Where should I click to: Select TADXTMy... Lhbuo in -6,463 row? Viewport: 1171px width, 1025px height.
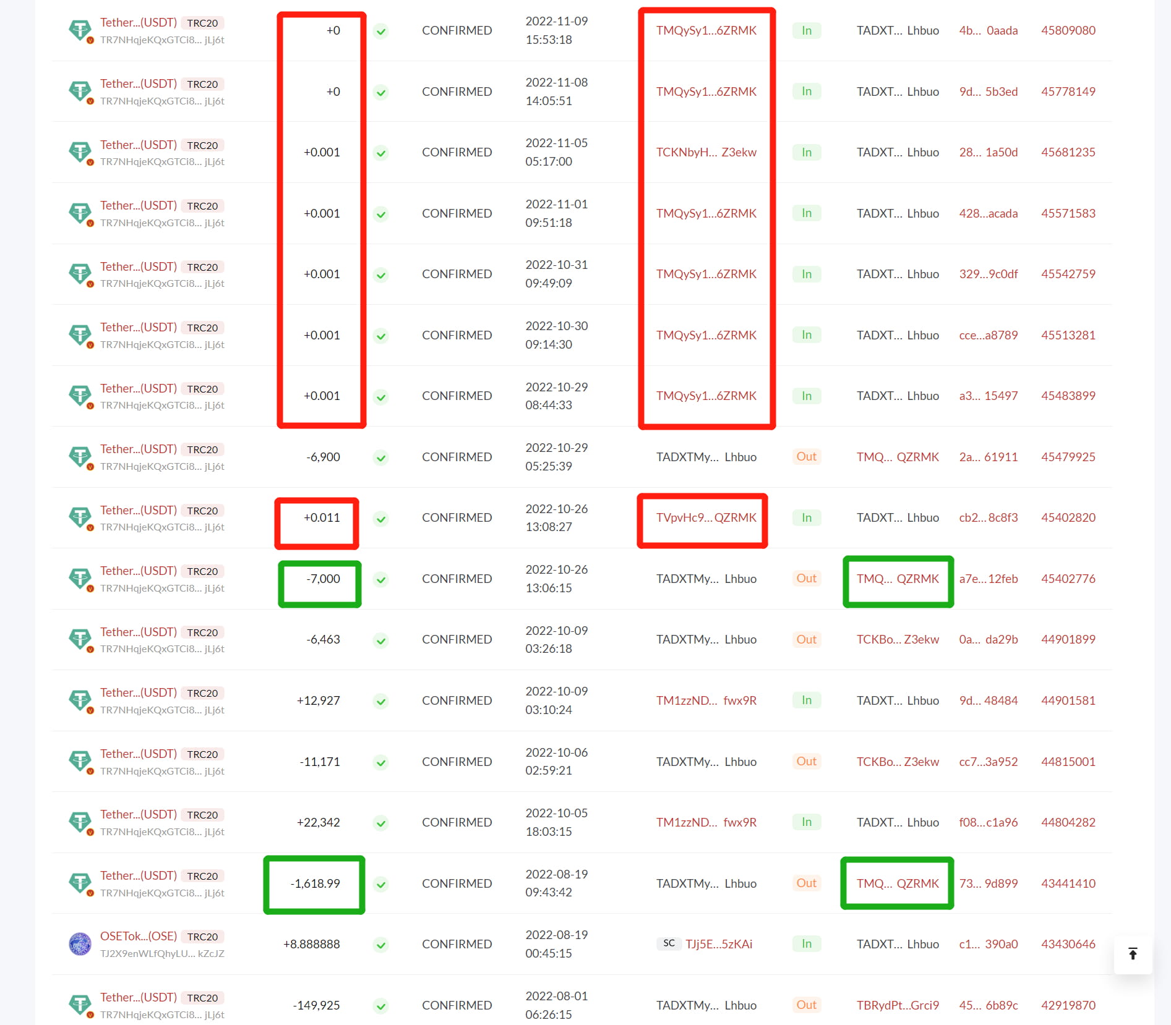coord(706,639)
